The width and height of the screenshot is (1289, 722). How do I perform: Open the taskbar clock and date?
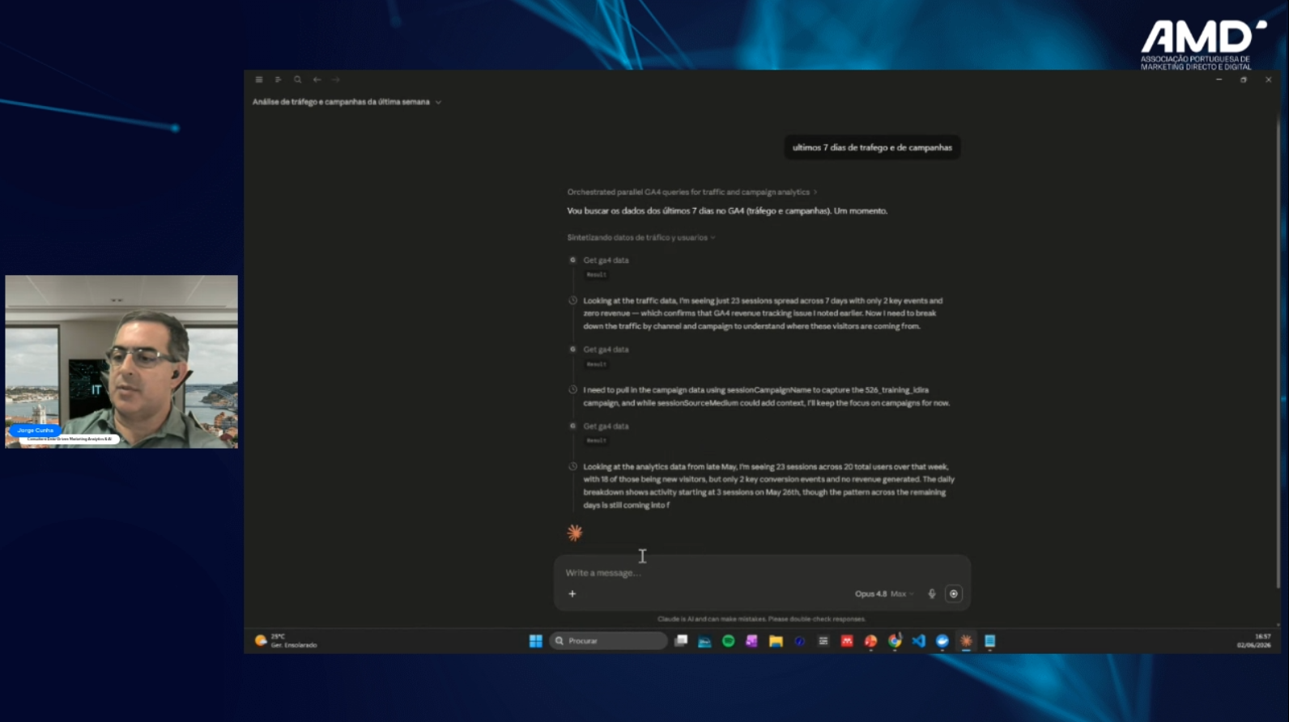(x=1253, y=640)
